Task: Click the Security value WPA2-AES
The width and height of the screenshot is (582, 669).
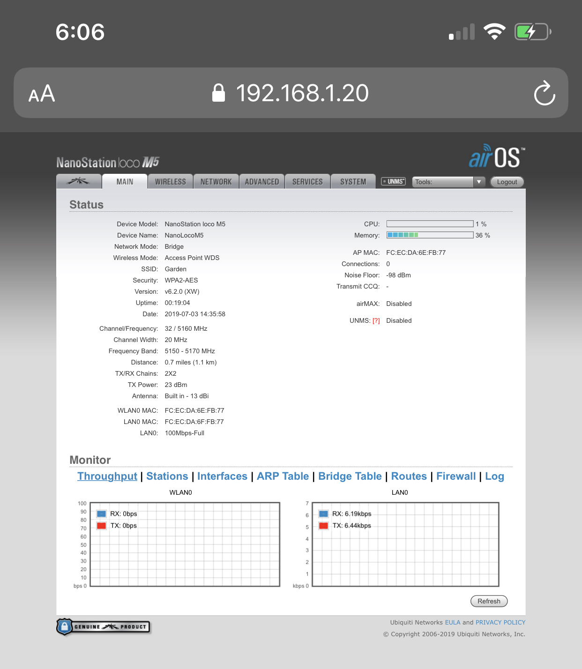Action: [181, 281]
